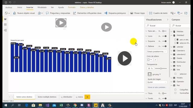Click the image insert icon in ribbon

[x=186, y=13]
